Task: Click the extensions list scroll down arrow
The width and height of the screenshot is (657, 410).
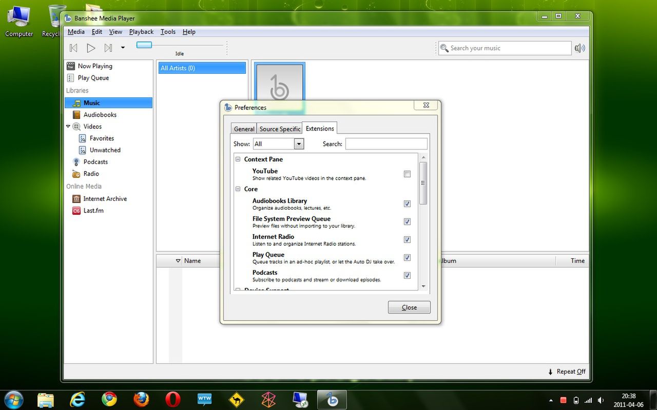Action: click(x=423, y=286)
